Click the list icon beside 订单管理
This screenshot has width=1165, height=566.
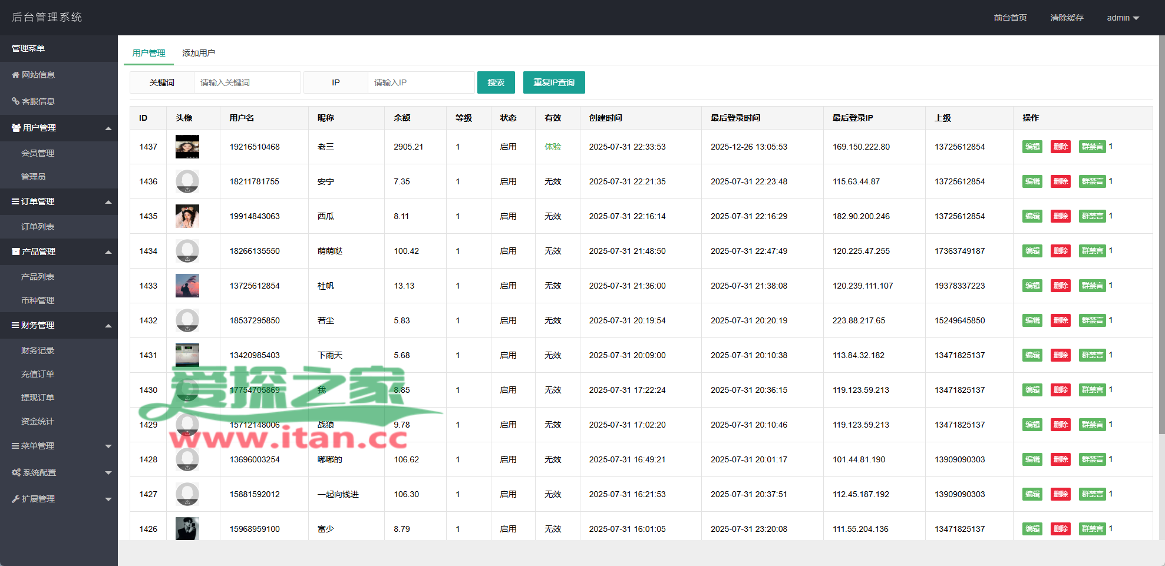coord(15,201)
